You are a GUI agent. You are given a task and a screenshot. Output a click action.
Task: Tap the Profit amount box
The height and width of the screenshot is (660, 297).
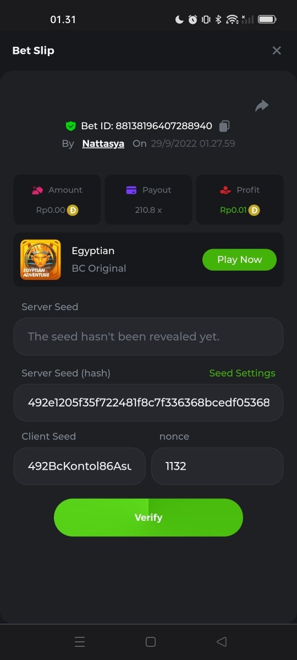(x=240, y=200)
